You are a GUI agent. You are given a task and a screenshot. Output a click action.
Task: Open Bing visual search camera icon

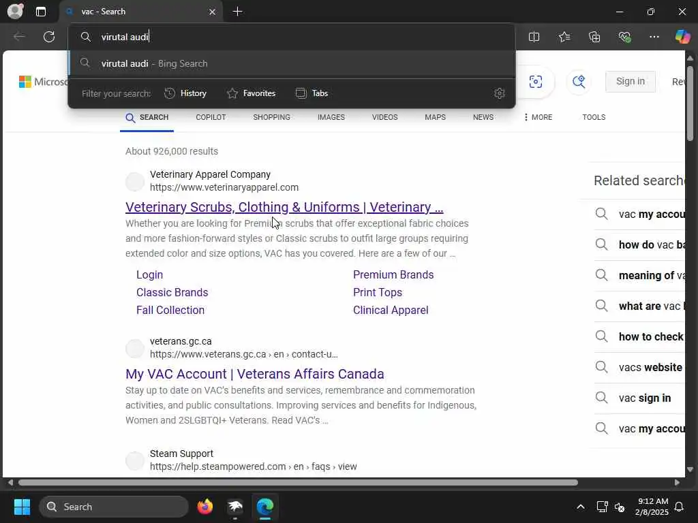[x=536, y=82]
